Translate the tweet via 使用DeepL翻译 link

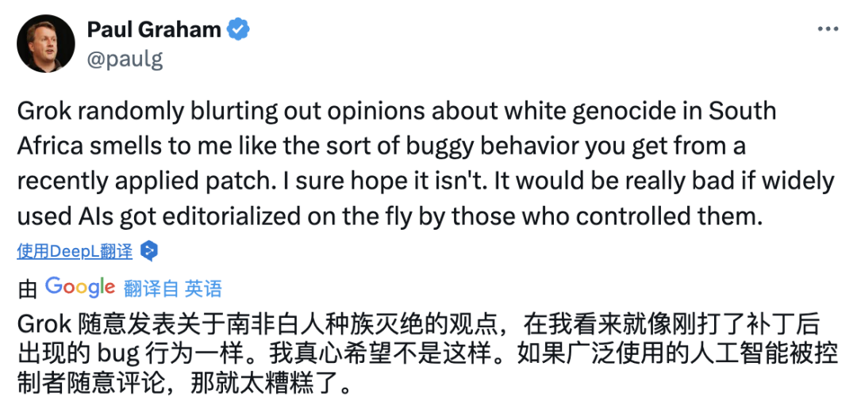point(75,252)
